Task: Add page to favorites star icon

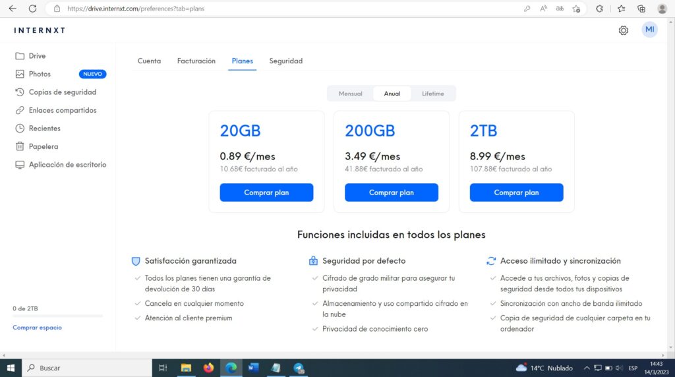Action: pyautogui.click(x=576, y=8)
